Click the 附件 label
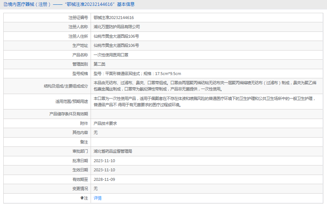The height and width of the screenshot is (205, 327). point(84,123)
